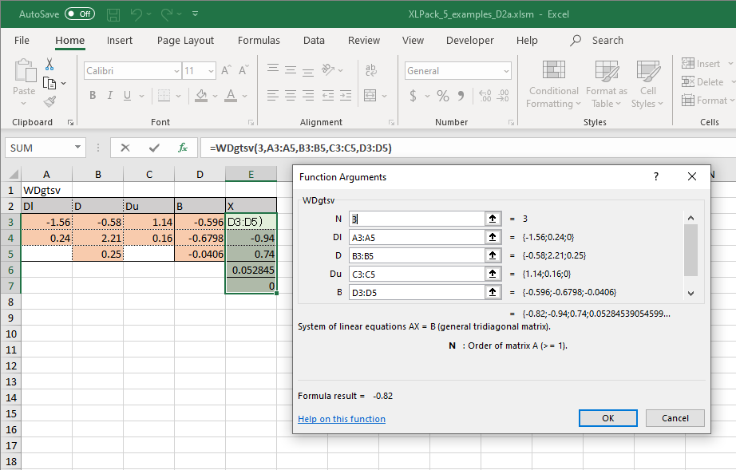Image resolution: width=736 pixels, height=470 pixels.
Task: Toggle Bold formatting
Action: pyautogui.click(x=93, y=96)
